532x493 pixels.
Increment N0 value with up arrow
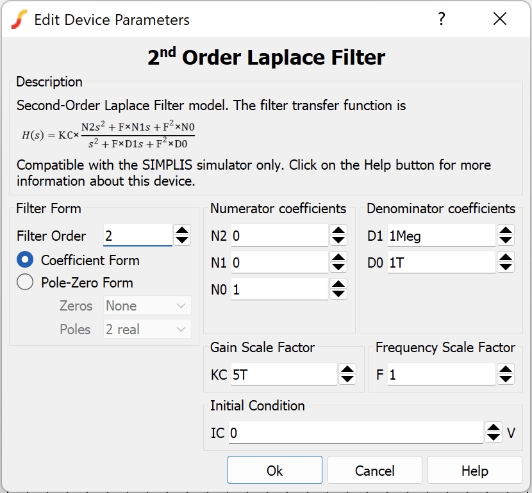(x=338, y=284)
